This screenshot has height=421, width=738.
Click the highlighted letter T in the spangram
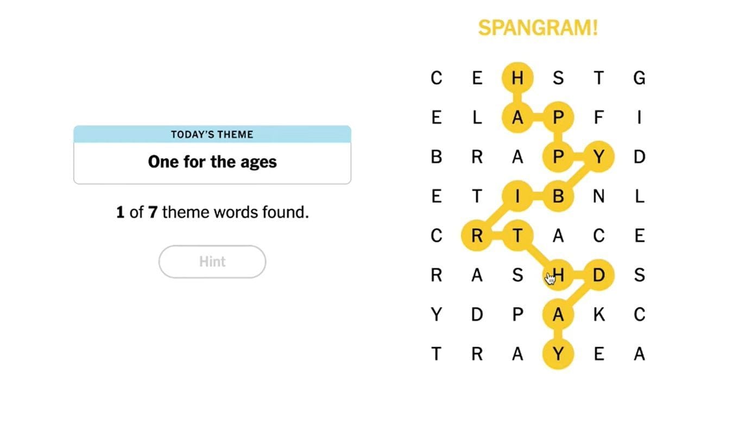click(518, 236)
